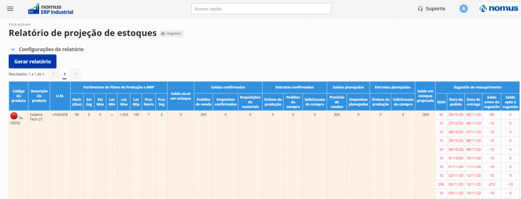Viewport: 521px width, 199px height.
Task: Click the Sugestão de ressuprimento header
Action: click(x=477, y=87)
